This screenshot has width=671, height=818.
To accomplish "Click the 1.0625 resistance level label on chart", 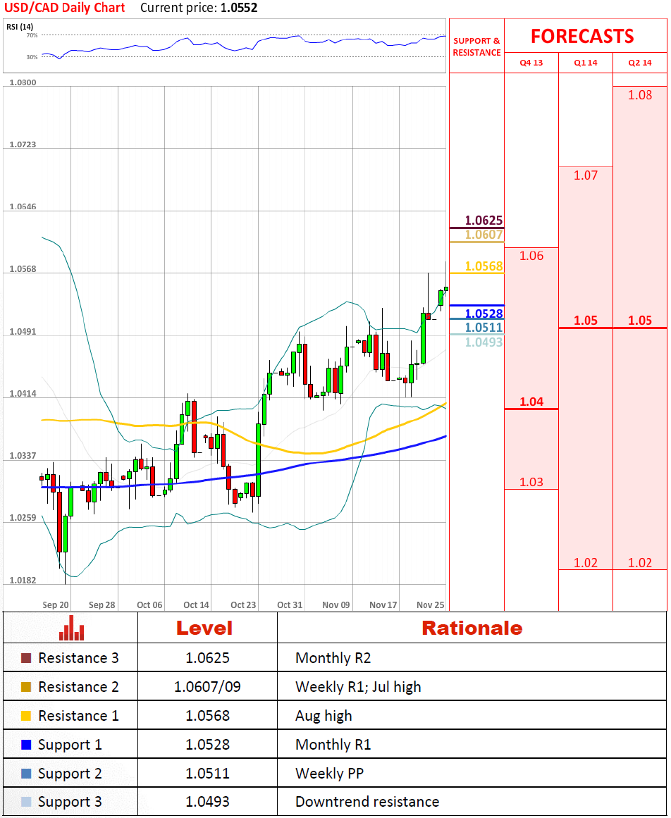I will tap(484, 221).
